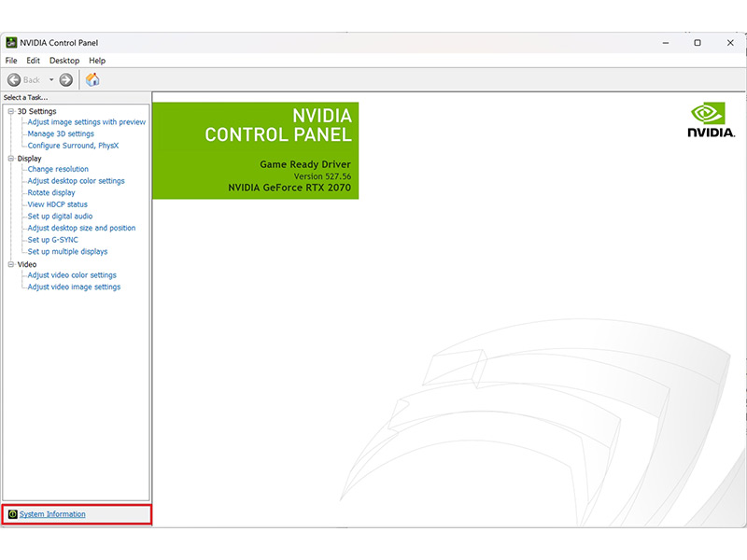Select Set up digital audio

pos(60,217)
